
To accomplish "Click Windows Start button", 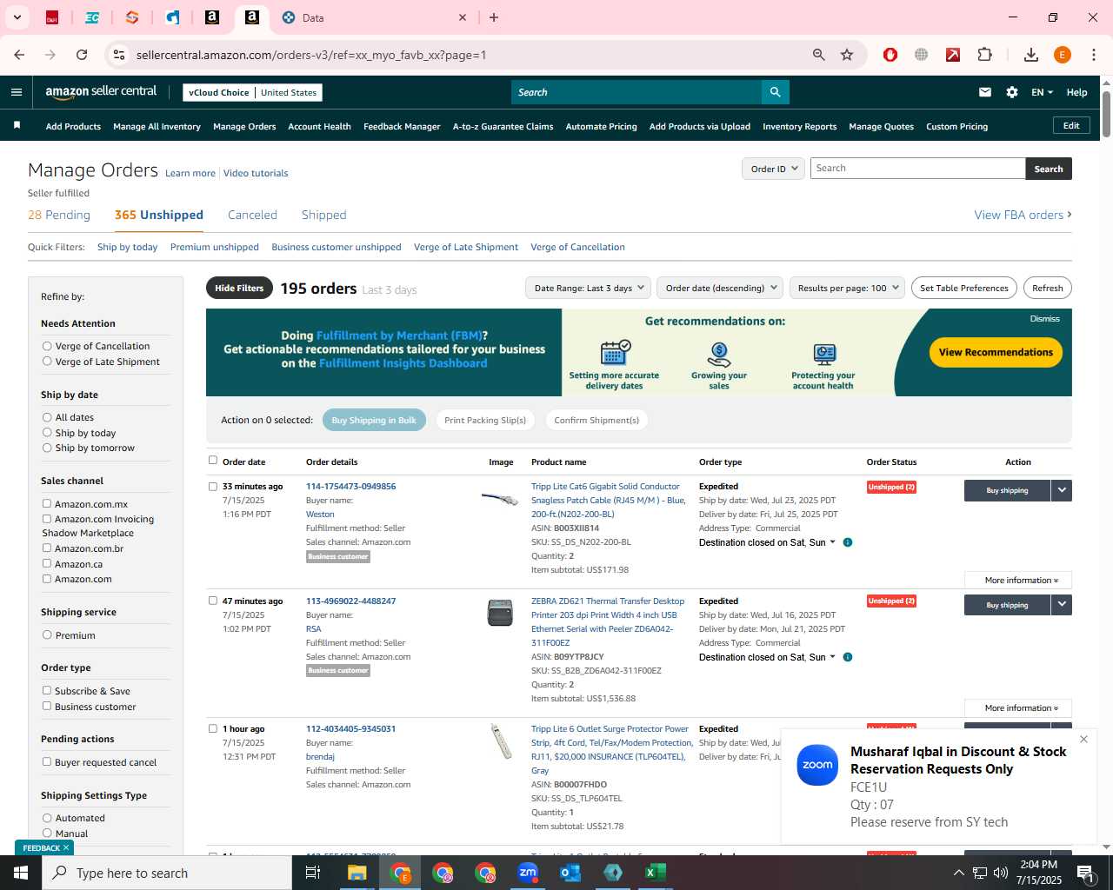I will (x=21, y=873).
